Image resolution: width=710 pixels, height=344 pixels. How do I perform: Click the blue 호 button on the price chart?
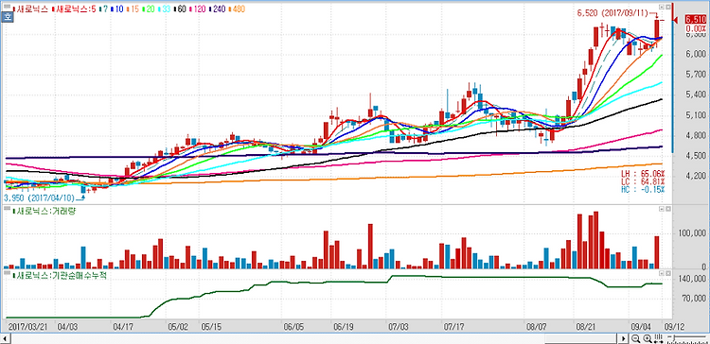tap(7, 18)
